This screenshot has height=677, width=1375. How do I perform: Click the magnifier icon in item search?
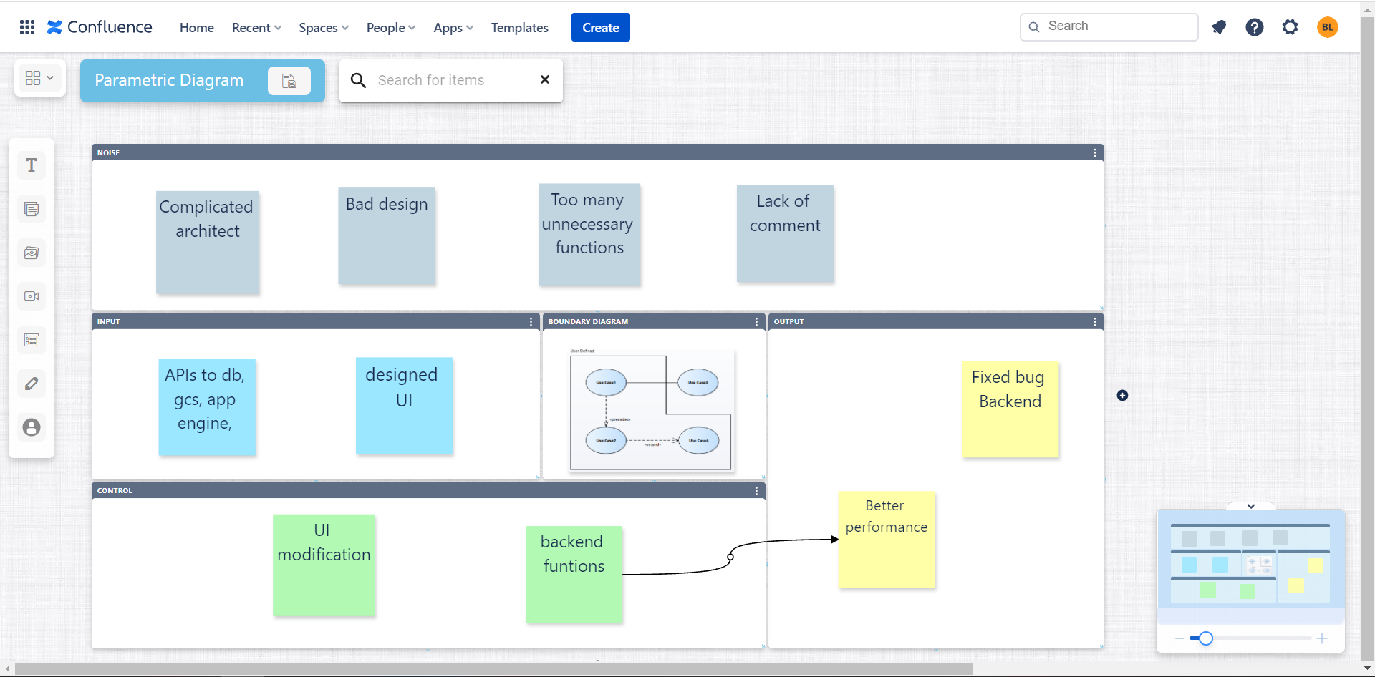(358, 80)
